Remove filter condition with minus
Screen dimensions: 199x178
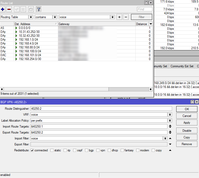tap(126, 17)
